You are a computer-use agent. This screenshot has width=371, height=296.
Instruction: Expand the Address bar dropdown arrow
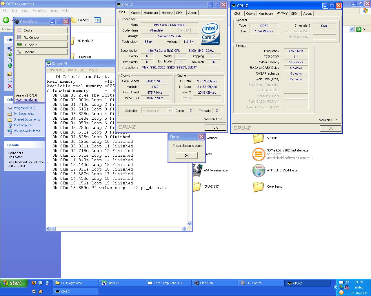click(352, 29)
